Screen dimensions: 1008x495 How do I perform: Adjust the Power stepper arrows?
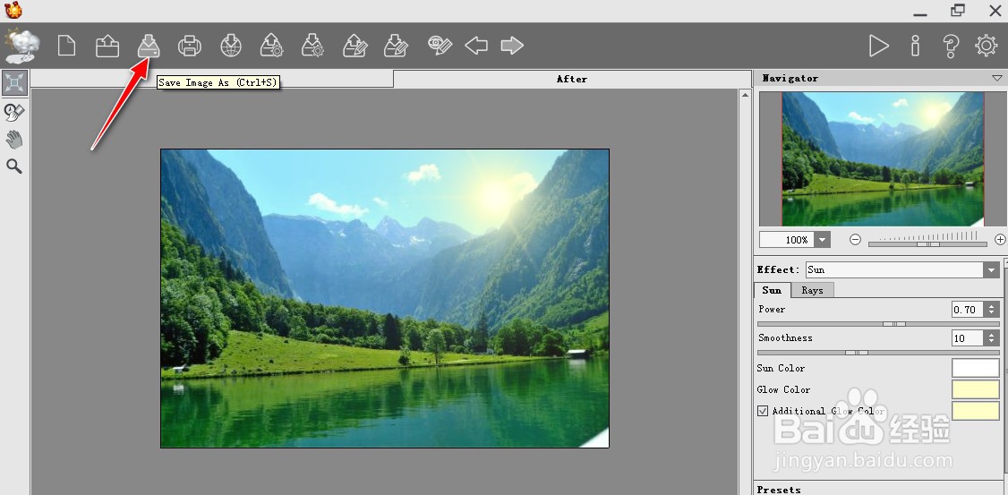(x=991, y=310)
